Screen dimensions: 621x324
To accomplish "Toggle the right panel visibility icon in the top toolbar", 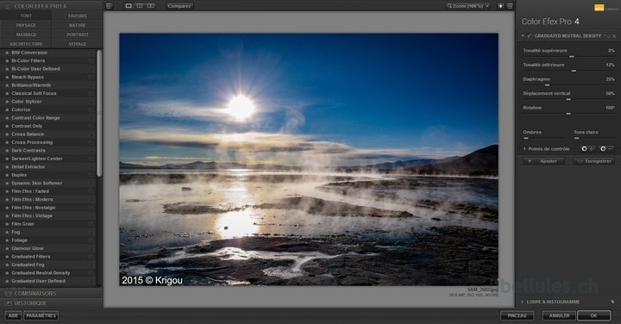I will (x=510, y=6).
